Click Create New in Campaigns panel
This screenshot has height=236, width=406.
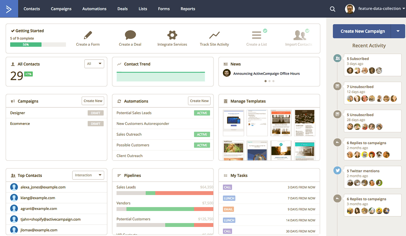(93, 101)
